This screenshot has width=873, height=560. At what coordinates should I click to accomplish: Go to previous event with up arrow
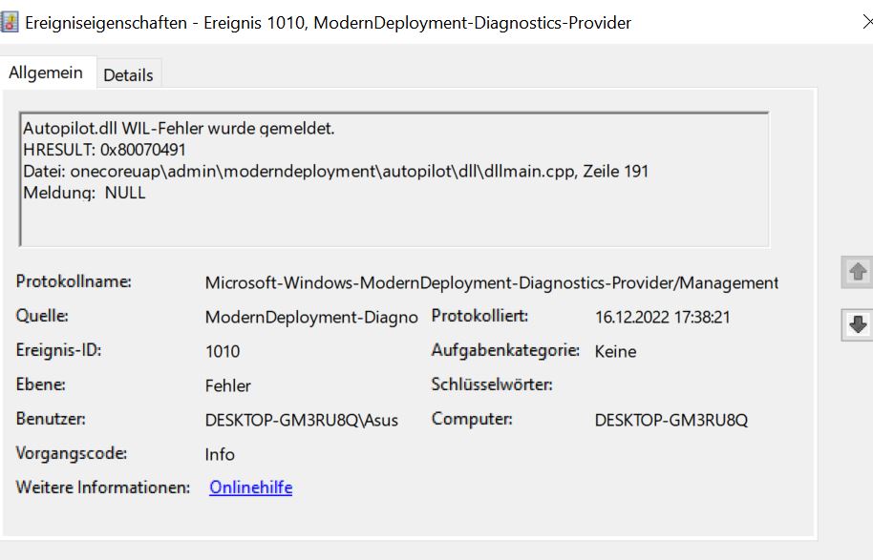point(857,273)
